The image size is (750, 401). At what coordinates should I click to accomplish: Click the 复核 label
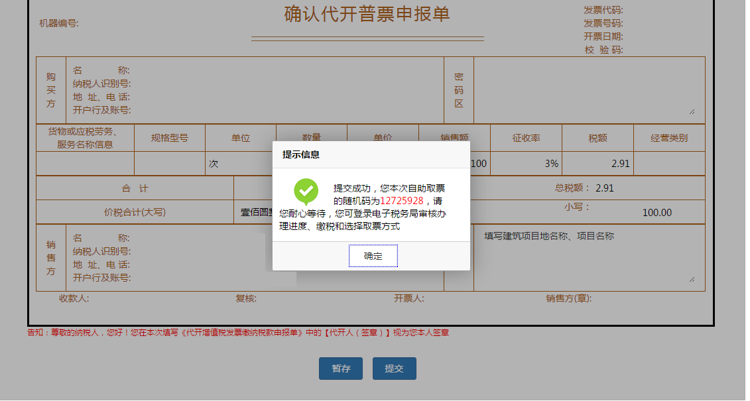(x=246, y=298)
